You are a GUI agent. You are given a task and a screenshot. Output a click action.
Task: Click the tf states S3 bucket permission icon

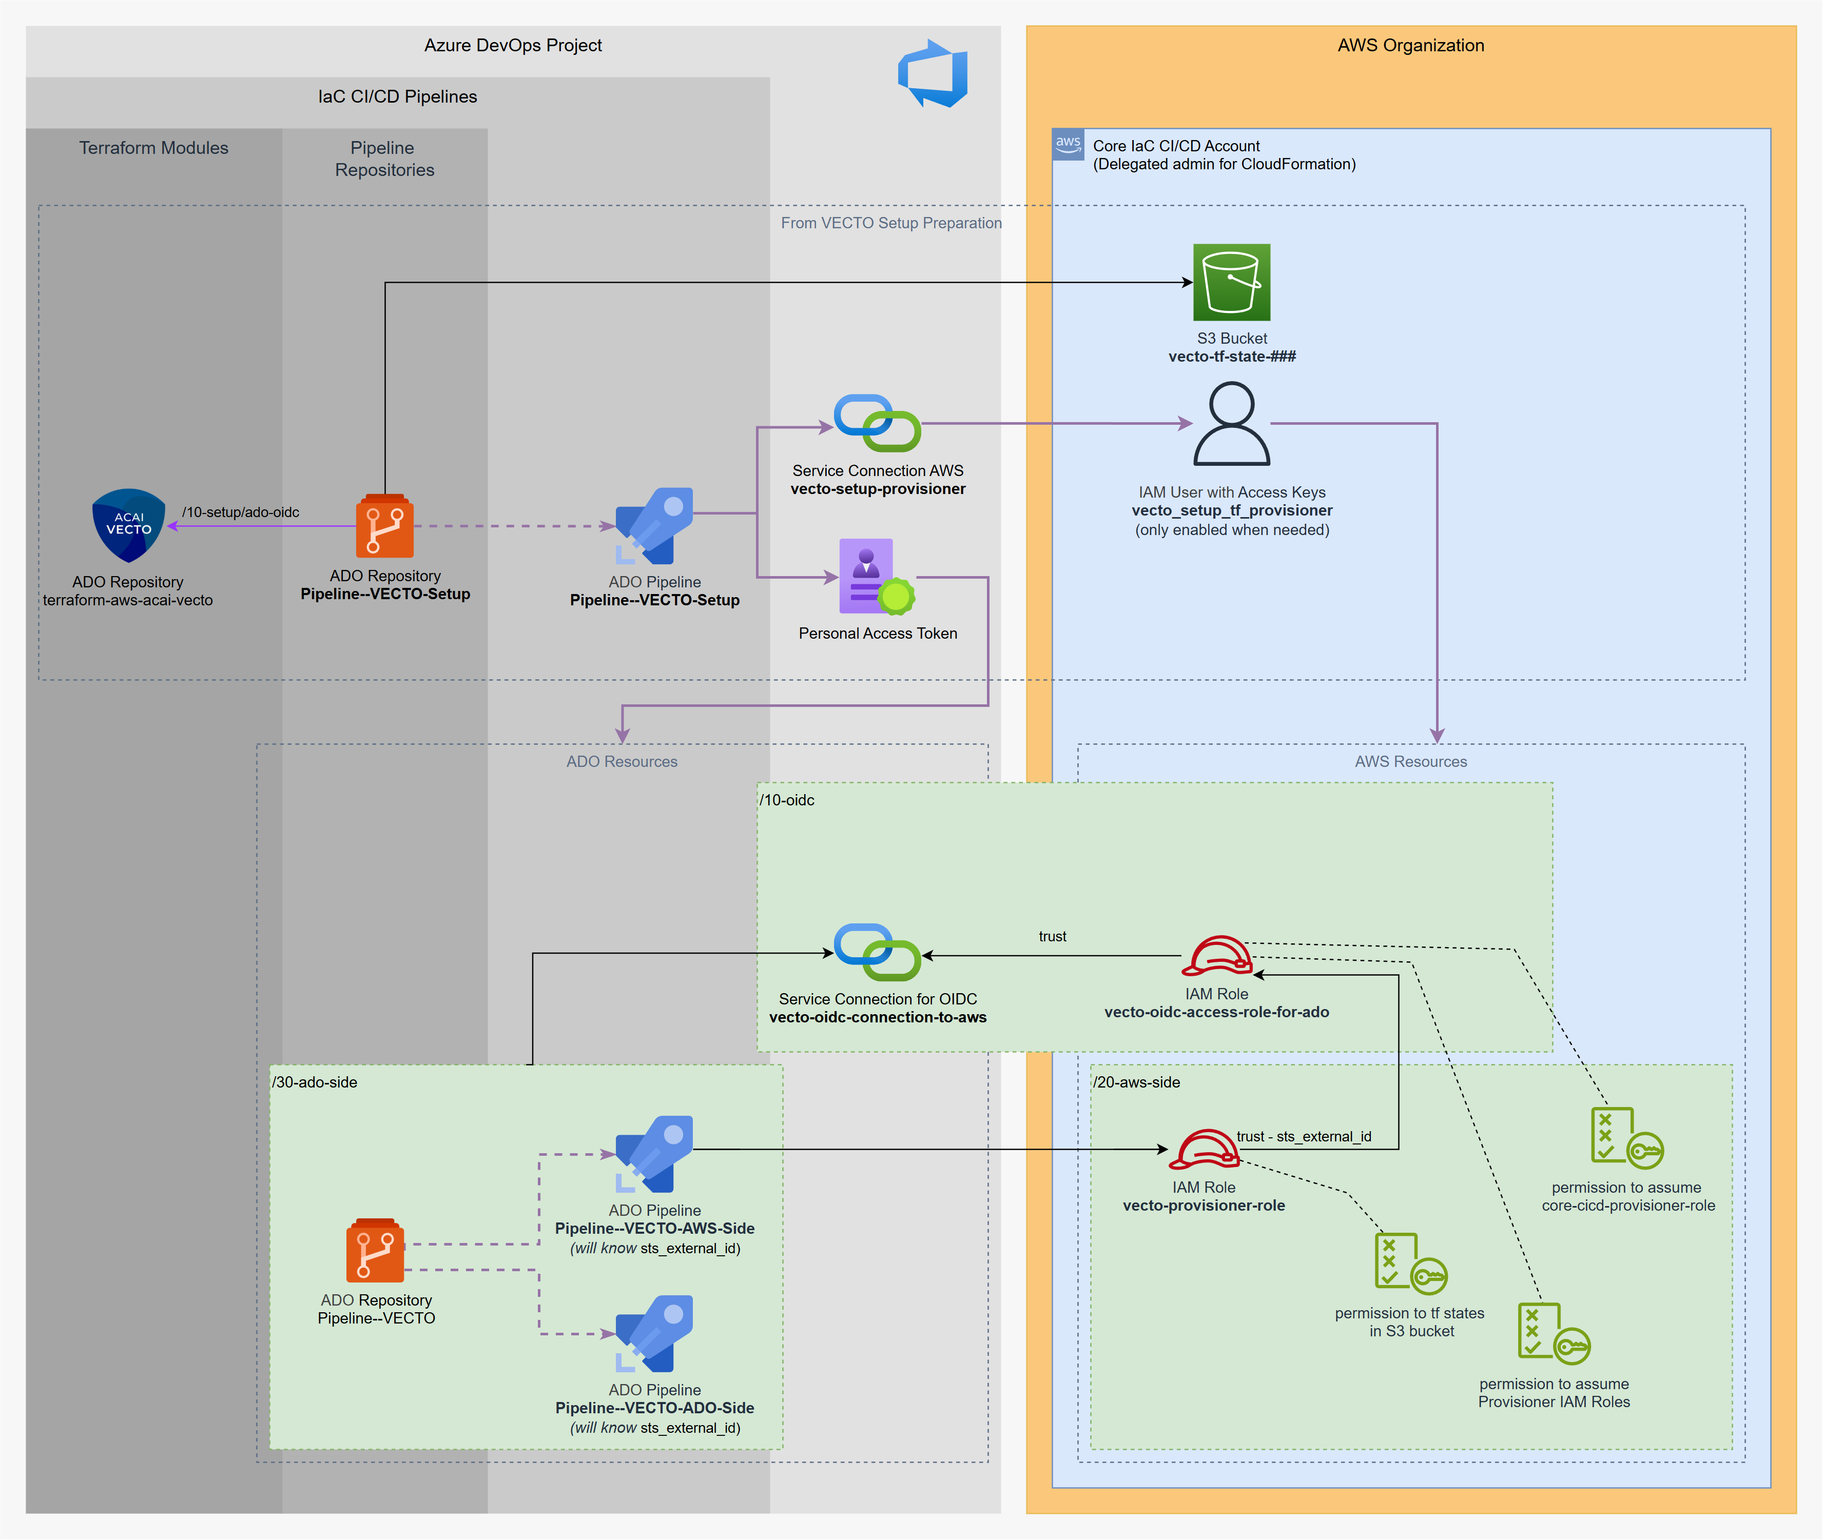1411,1263
